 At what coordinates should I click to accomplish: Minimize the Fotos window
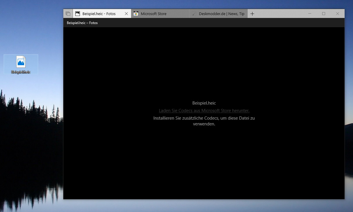pyautogui.click(x=310, y=14)
